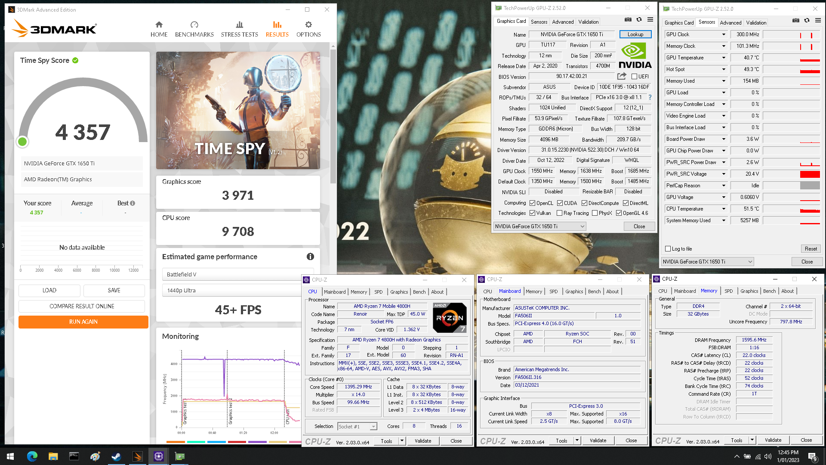The width and height of the screenshot is (826, 465).
Task: Toggle the CUDA checkbox
Action: tap(560, 203)
